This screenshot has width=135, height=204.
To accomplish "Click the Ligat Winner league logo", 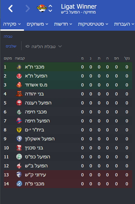I will [x=42, y=8].
